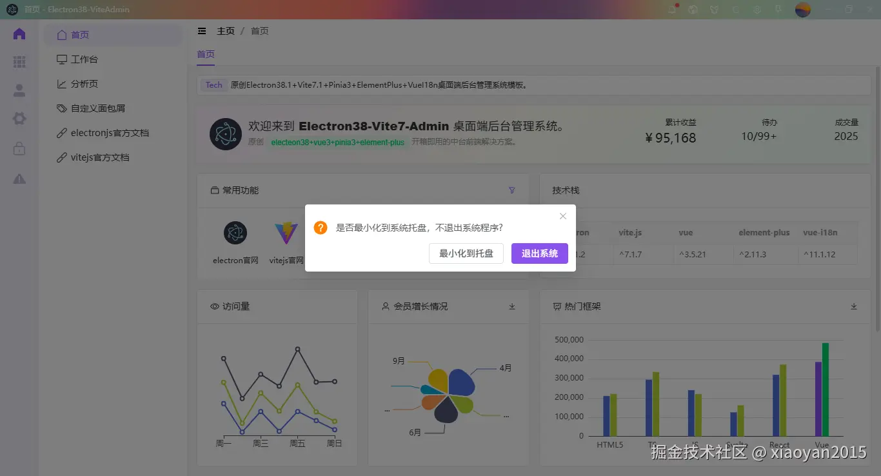Open the grid apps icon in left rail
This screenshot has height=476, width=881.
click(x=19, y=62)
